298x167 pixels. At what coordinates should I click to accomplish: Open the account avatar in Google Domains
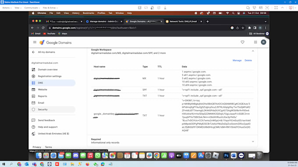click(263, 42)
